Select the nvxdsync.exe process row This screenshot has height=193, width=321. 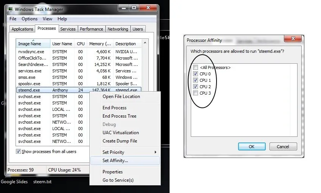pos(79,52)
